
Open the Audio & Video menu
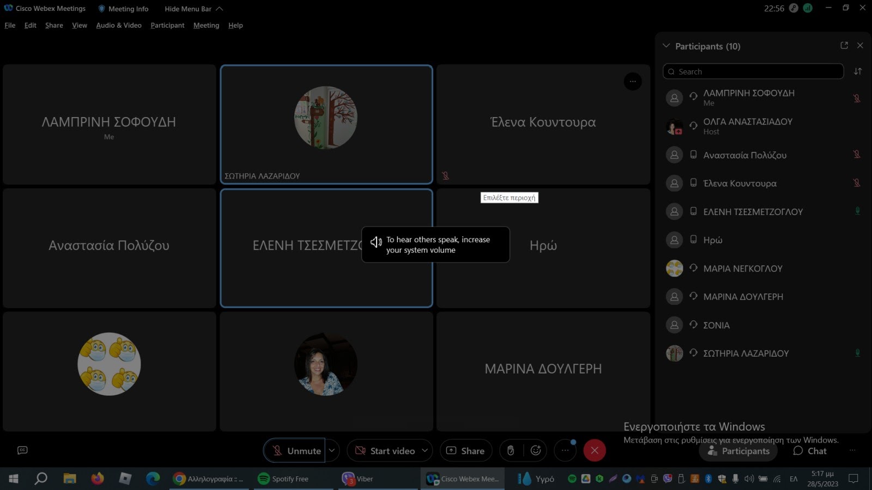tap(118, 25)
